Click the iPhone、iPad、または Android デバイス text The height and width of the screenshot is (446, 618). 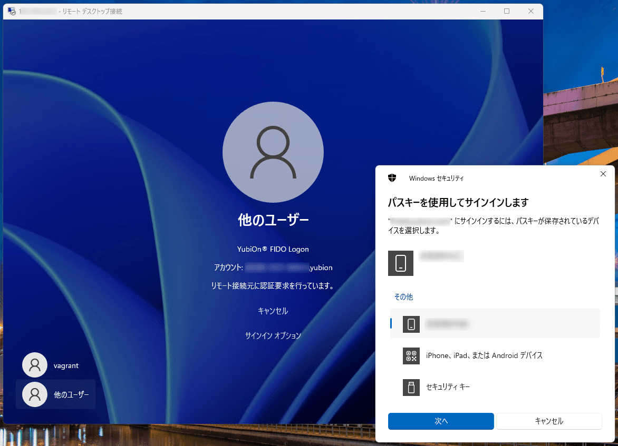click(x=484, y=355)
